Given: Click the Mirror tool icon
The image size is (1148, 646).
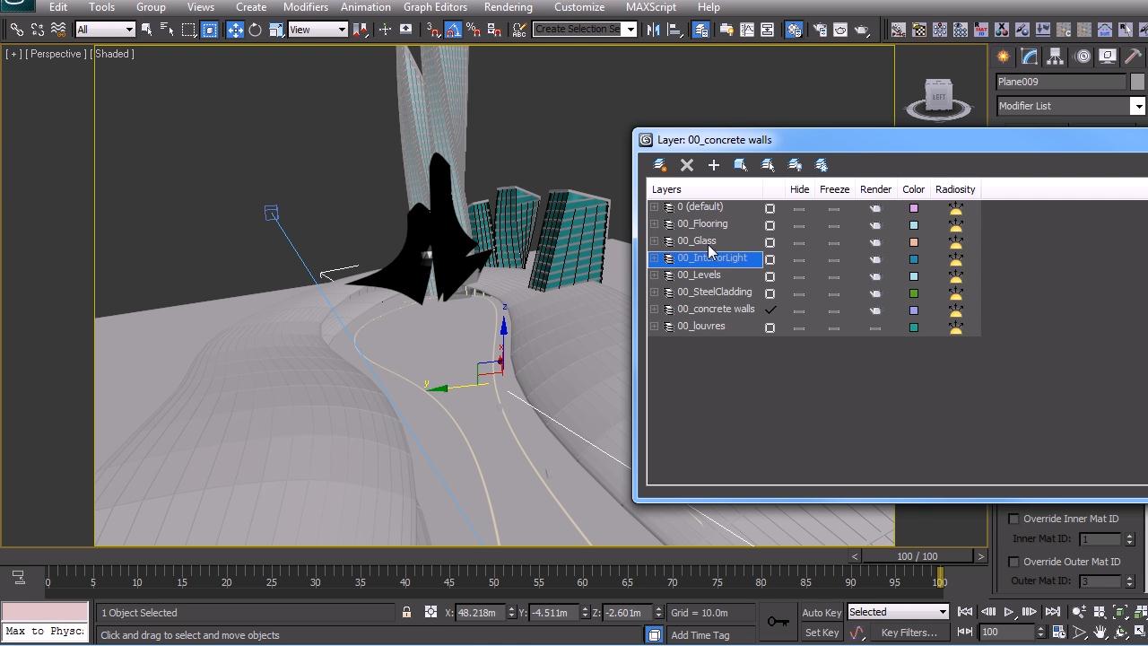Looking at the screenshot, I should tap(653, 30).
